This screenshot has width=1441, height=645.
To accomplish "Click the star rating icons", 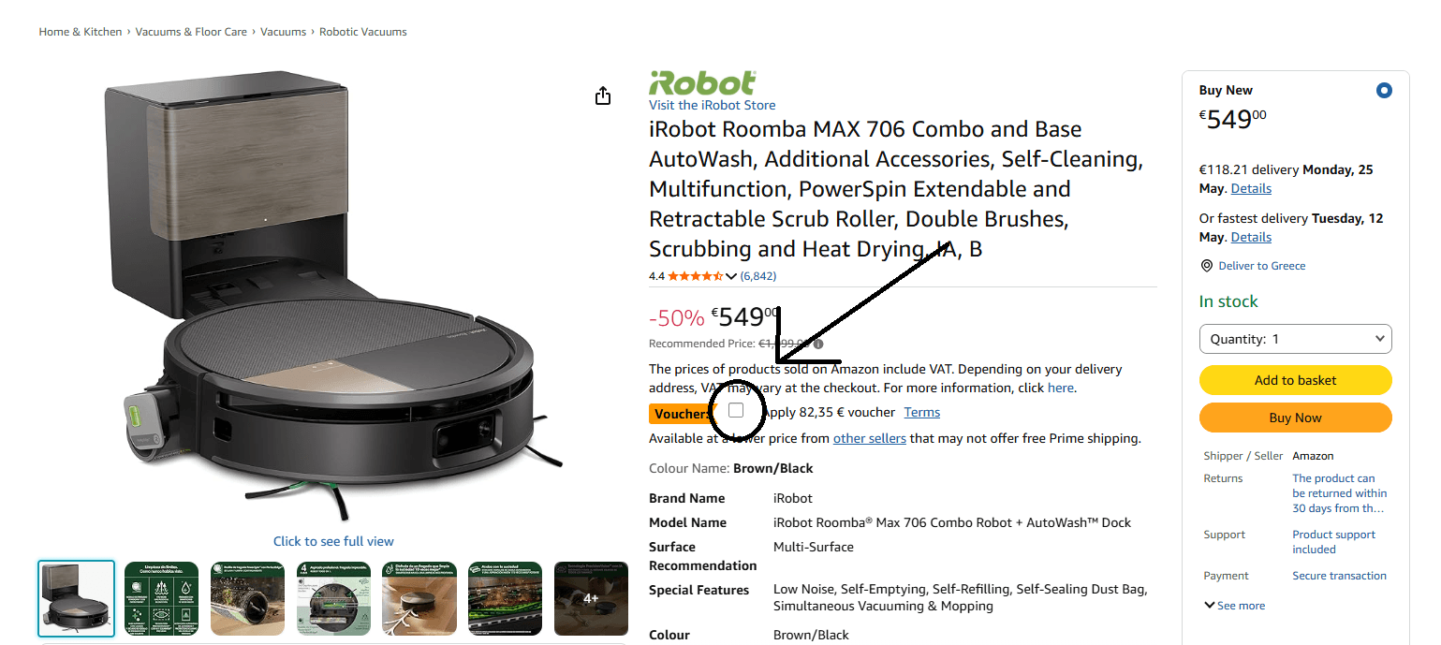I will (695, 276).
